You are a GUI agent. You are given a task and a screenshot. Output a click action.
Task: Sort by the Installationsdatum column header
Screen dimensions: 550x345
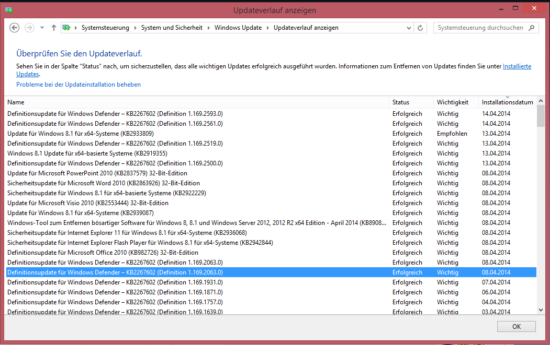click(x=507, y=102)
